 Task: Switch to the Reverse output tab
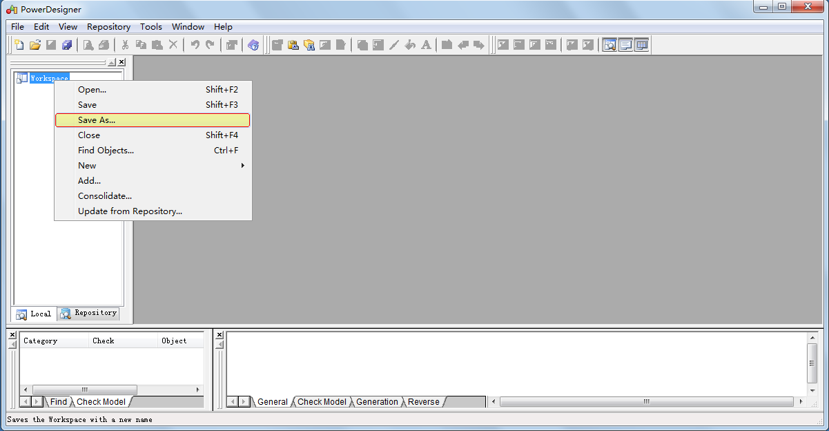423,402
